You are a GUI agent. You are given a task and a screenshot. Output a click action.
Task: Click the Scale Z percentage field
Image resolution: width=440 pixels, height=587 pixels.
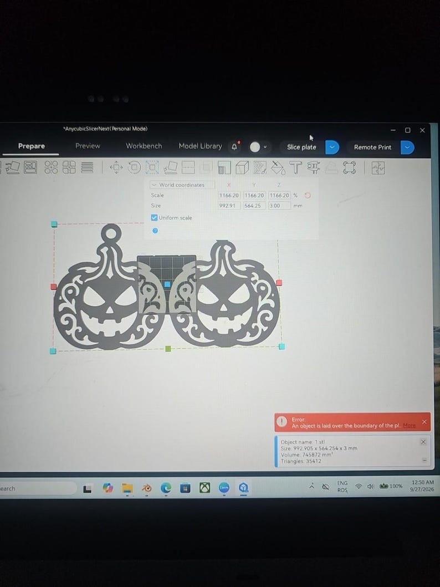point(279,196)
